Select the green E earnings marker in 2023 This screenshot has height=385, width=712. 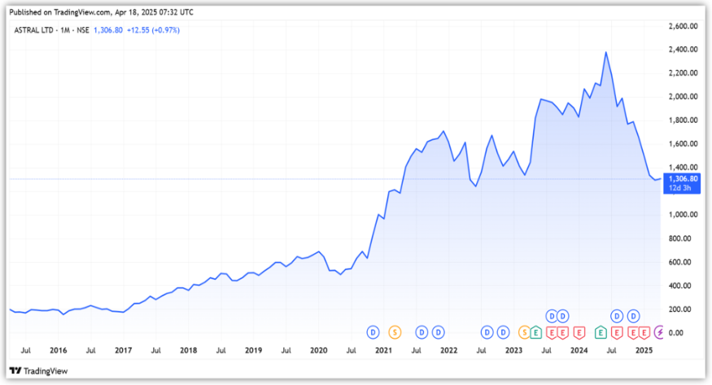pos(536,332)
